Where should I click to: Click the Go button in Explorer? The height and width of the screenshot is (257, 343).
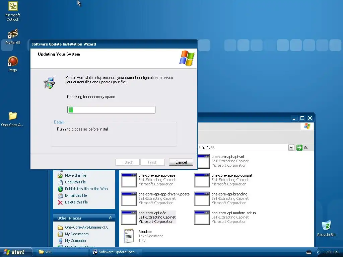pyautogui.click(x=302, y=148)
